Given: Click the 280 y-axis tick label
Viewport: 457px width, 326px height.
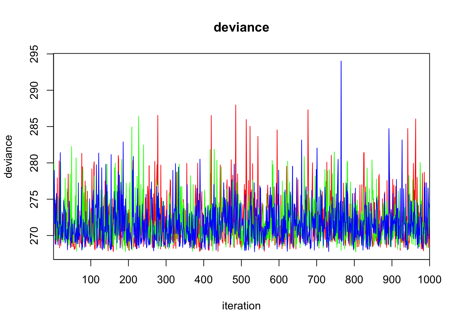Looking at the screenshot, I should pyautogui.click(x=35, y=163).
